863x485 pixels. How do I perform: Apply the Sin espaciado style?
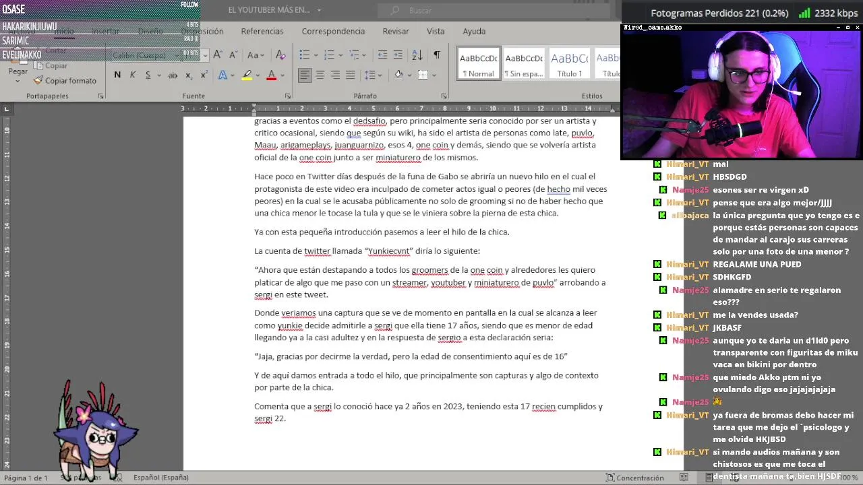(524, 63)
